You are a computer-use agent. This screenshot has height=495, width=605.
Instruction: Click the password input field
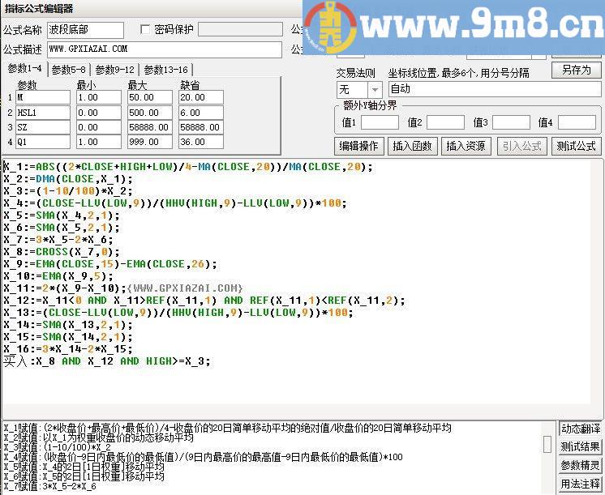pyautogui.click(x=240, y=29)
